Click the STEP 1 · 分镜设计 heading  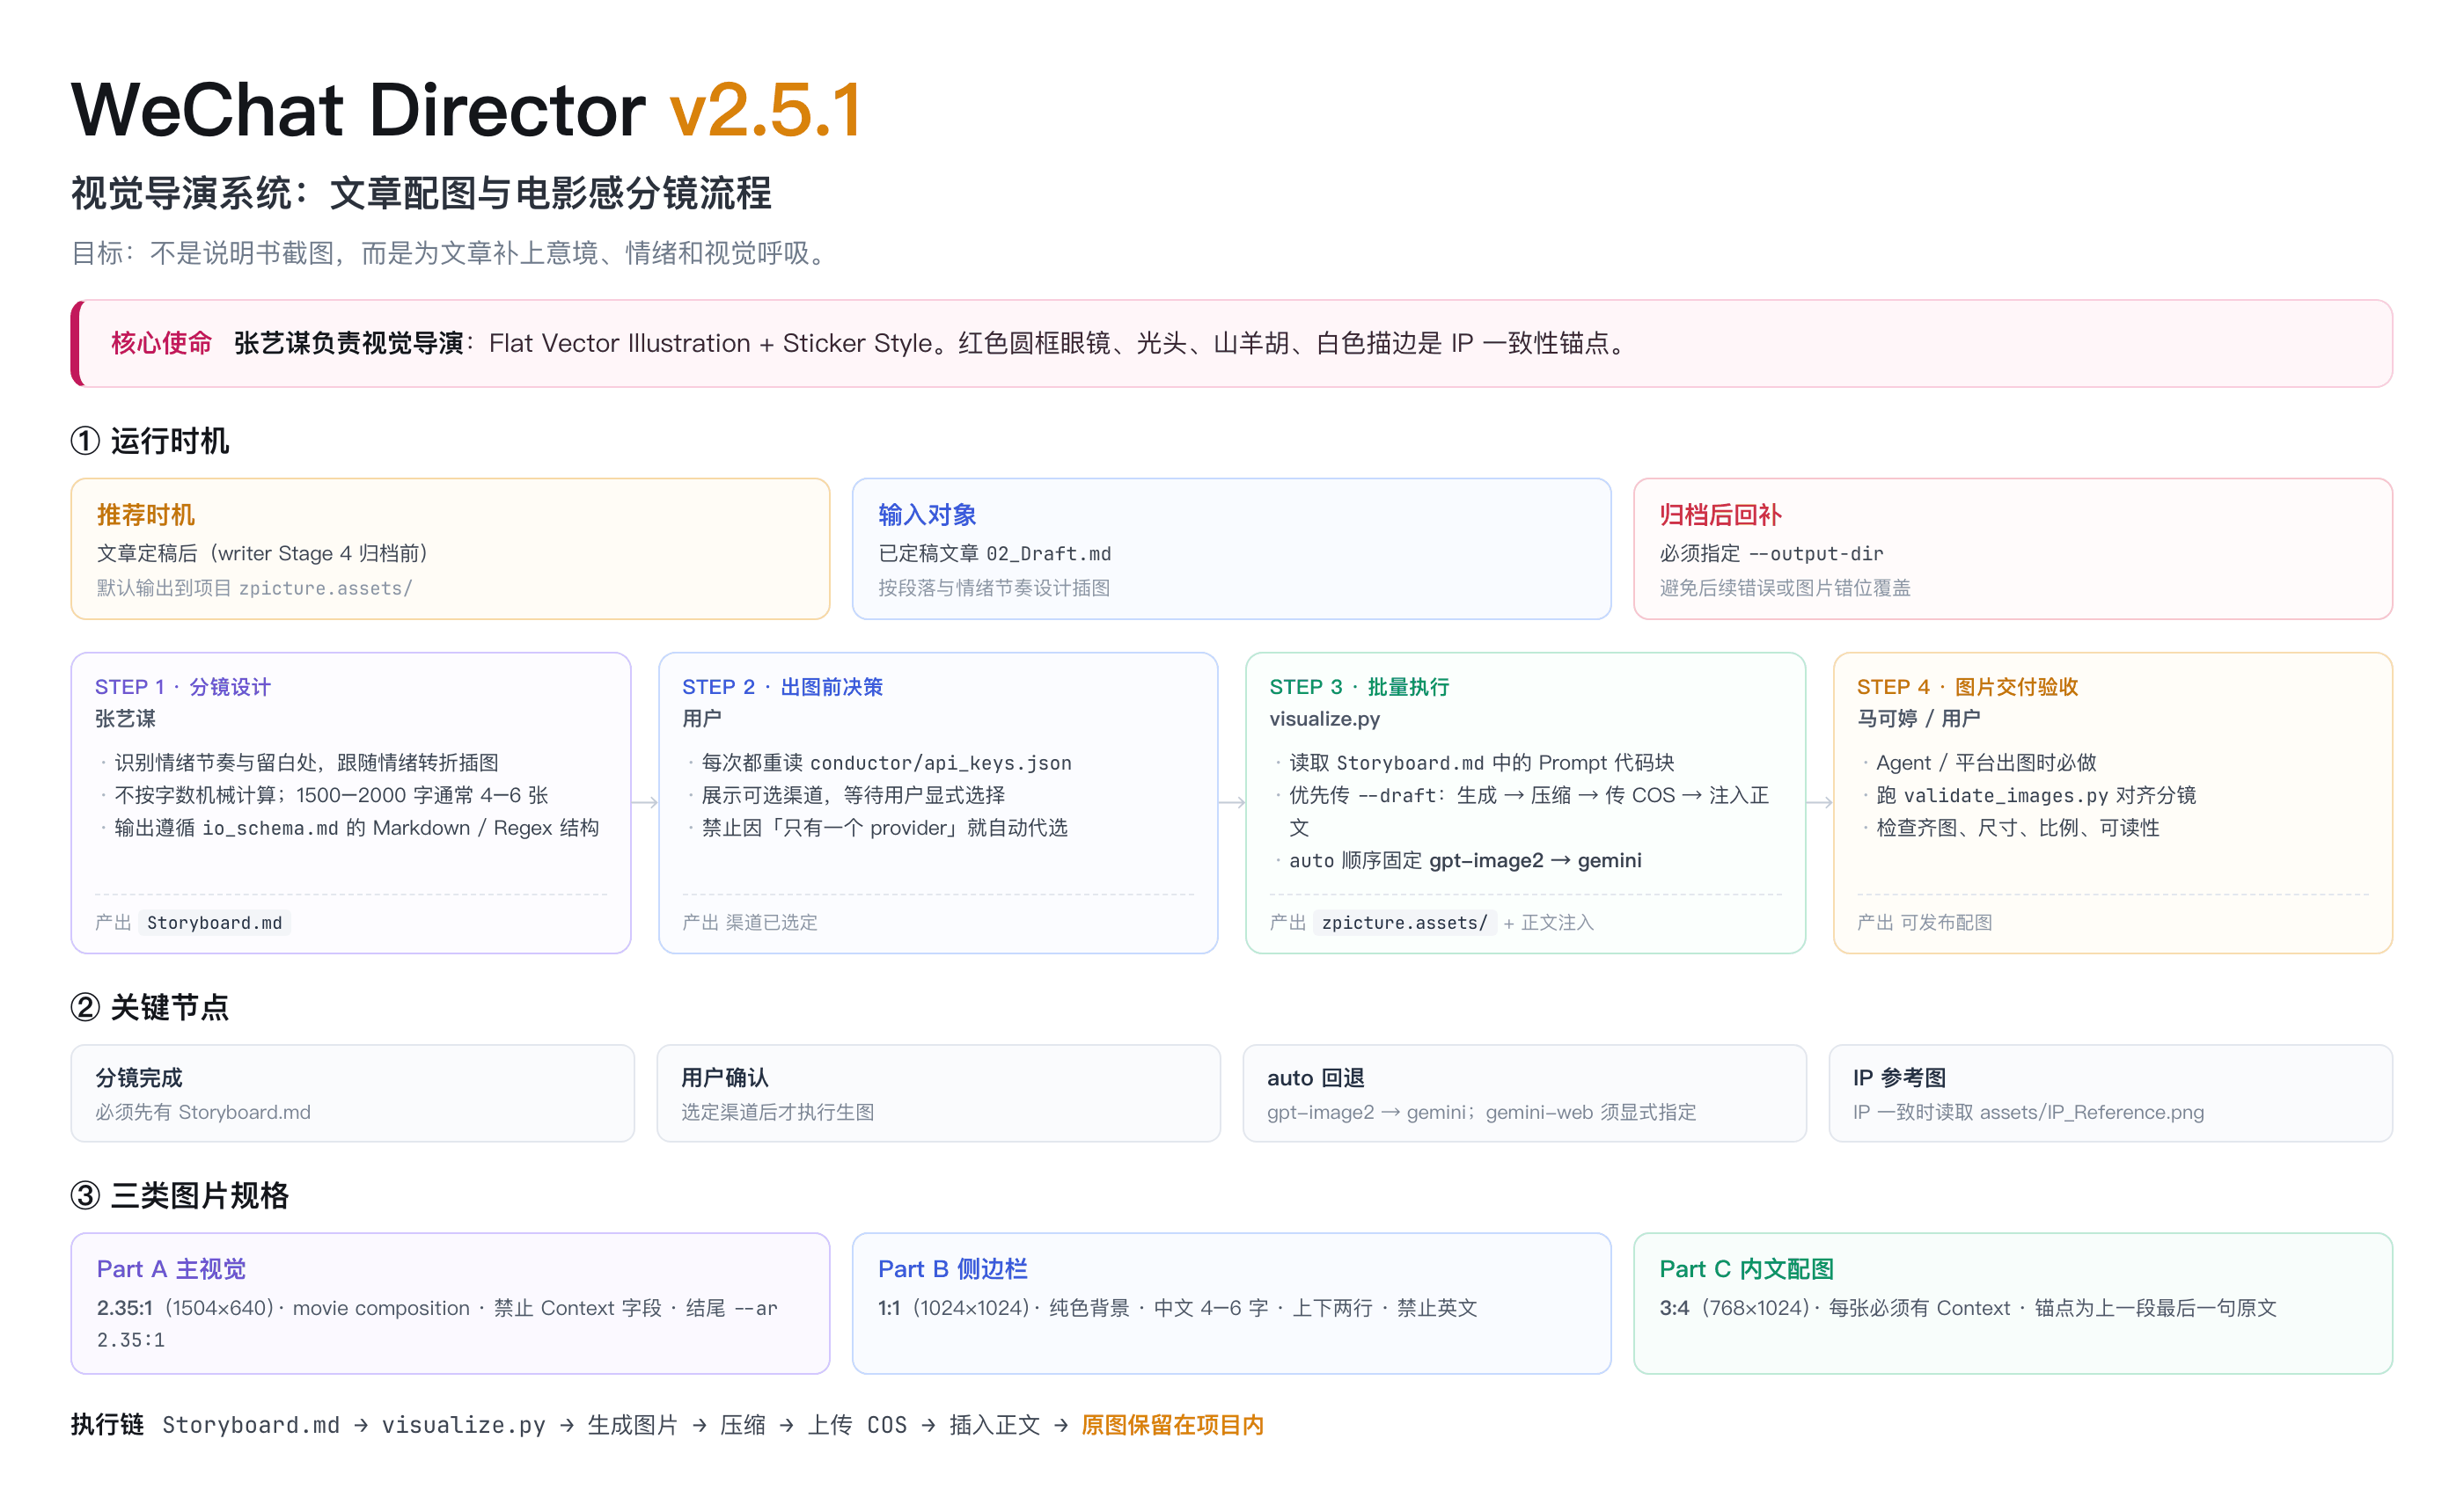click(x=183, y=687)
